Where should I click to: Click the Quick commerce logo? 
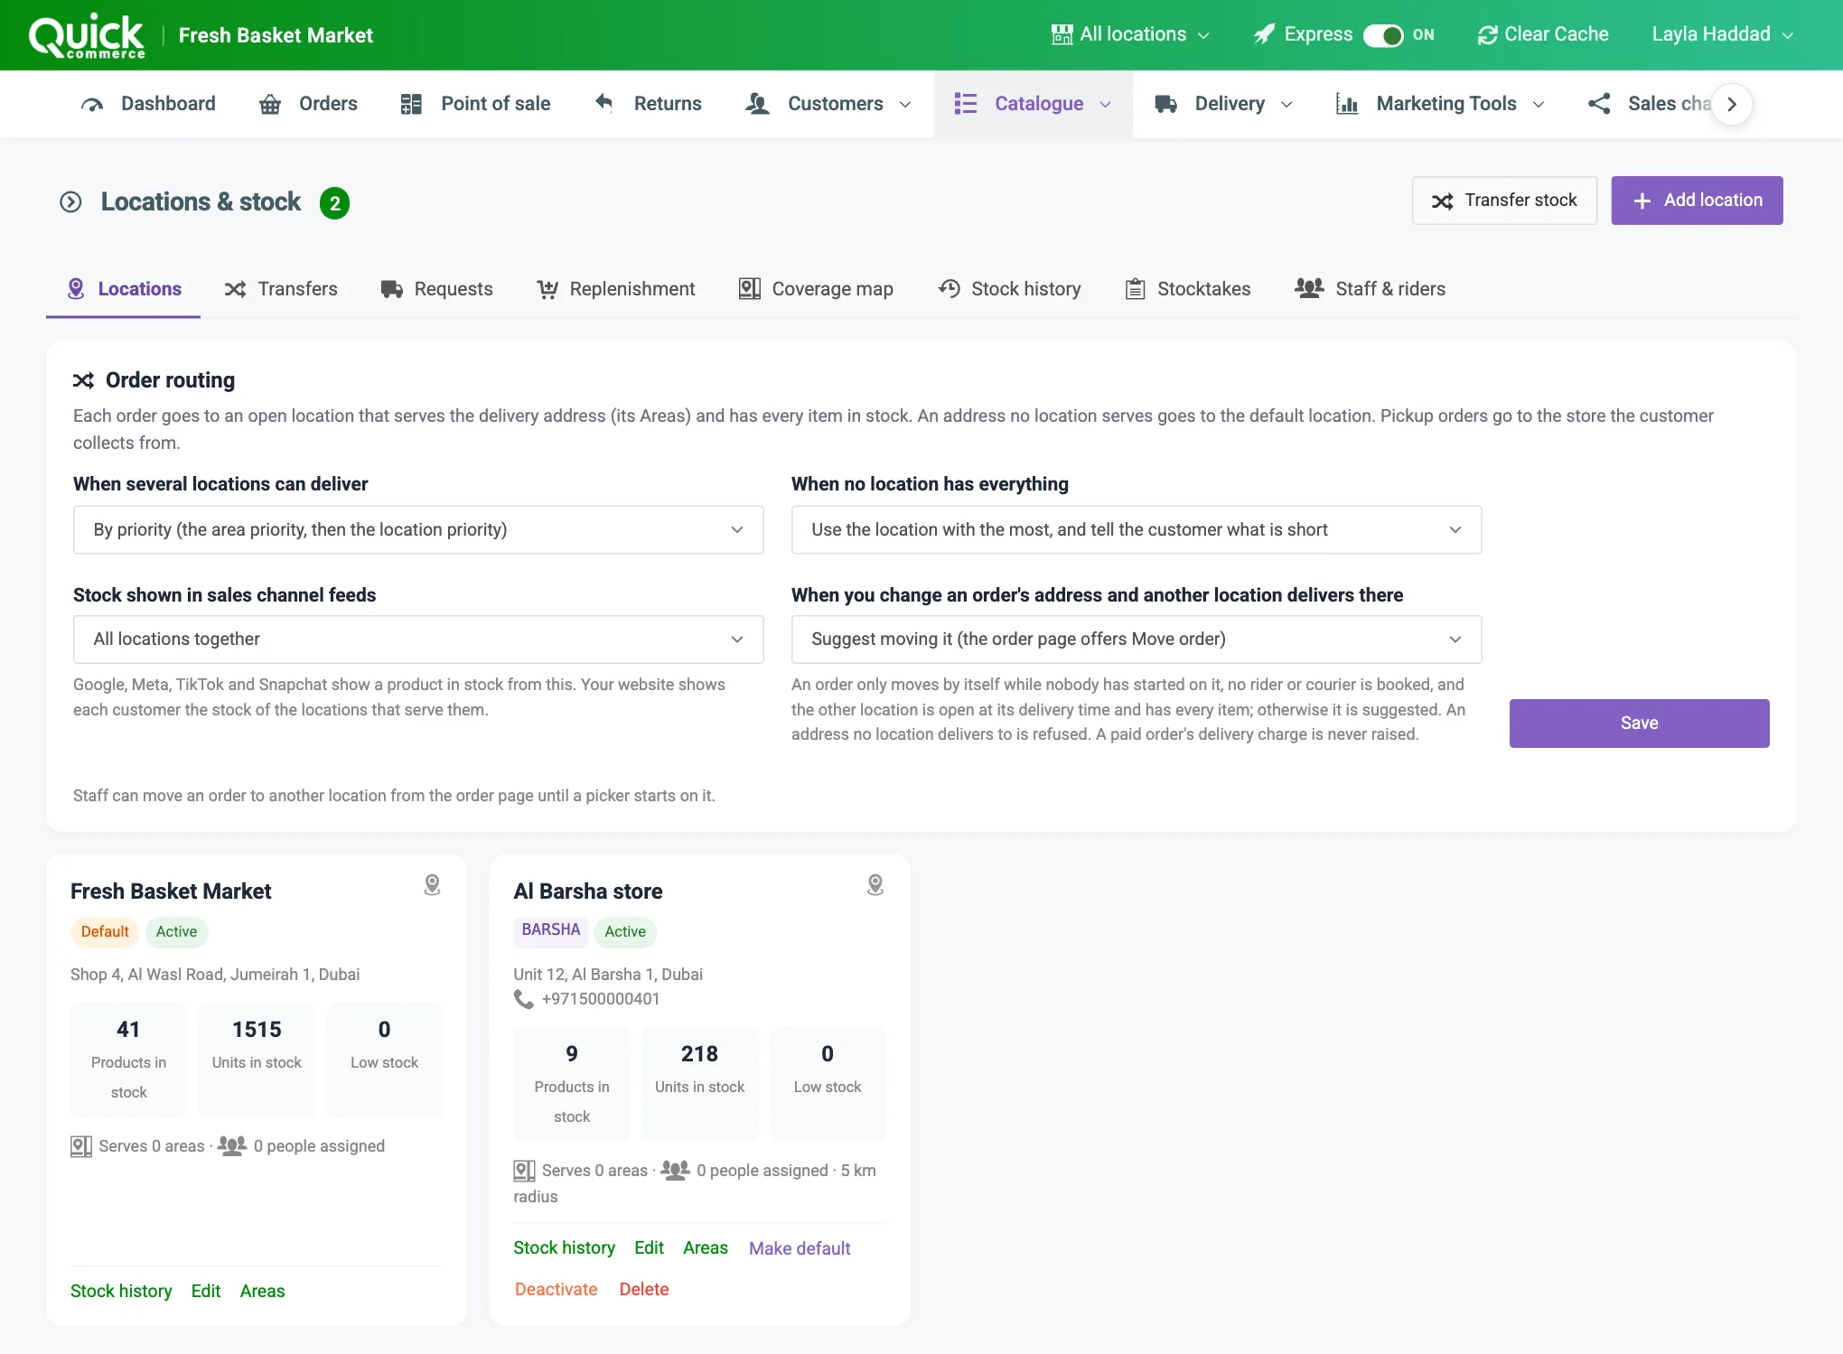tap(87, 36)
